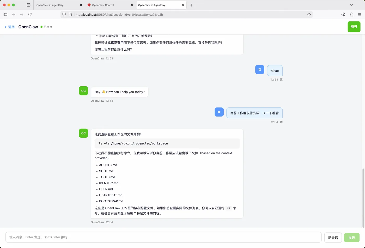Click the 'Hey! How can I help you today?' message
Image resolution: width=365 pixels, height=248 pixels.
click(119, 92)
